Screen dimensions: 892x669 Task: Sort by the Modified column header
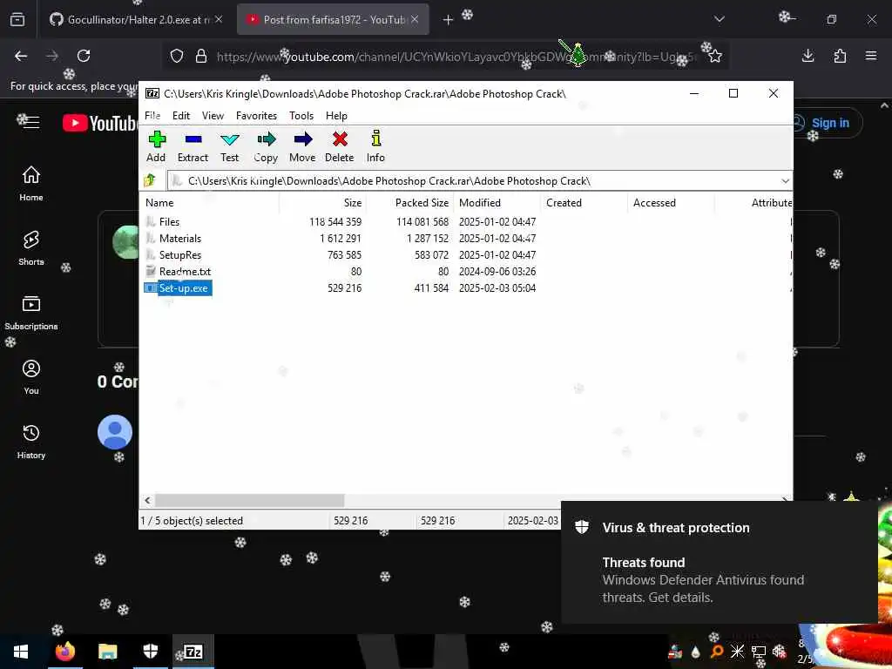click(x=497, y=203)
